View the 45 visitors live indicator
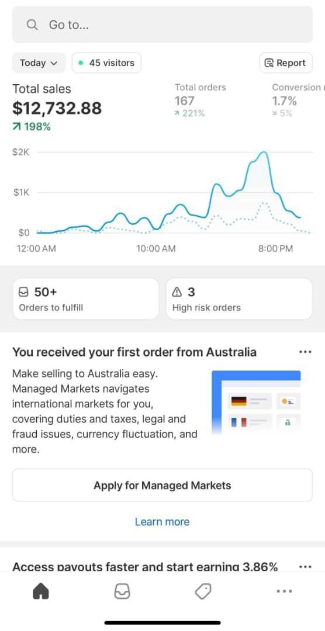 (106, 63)
